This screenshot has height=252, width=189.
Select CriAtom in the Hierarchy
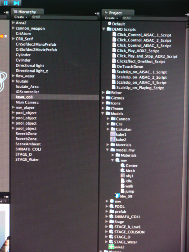(23, 34)
